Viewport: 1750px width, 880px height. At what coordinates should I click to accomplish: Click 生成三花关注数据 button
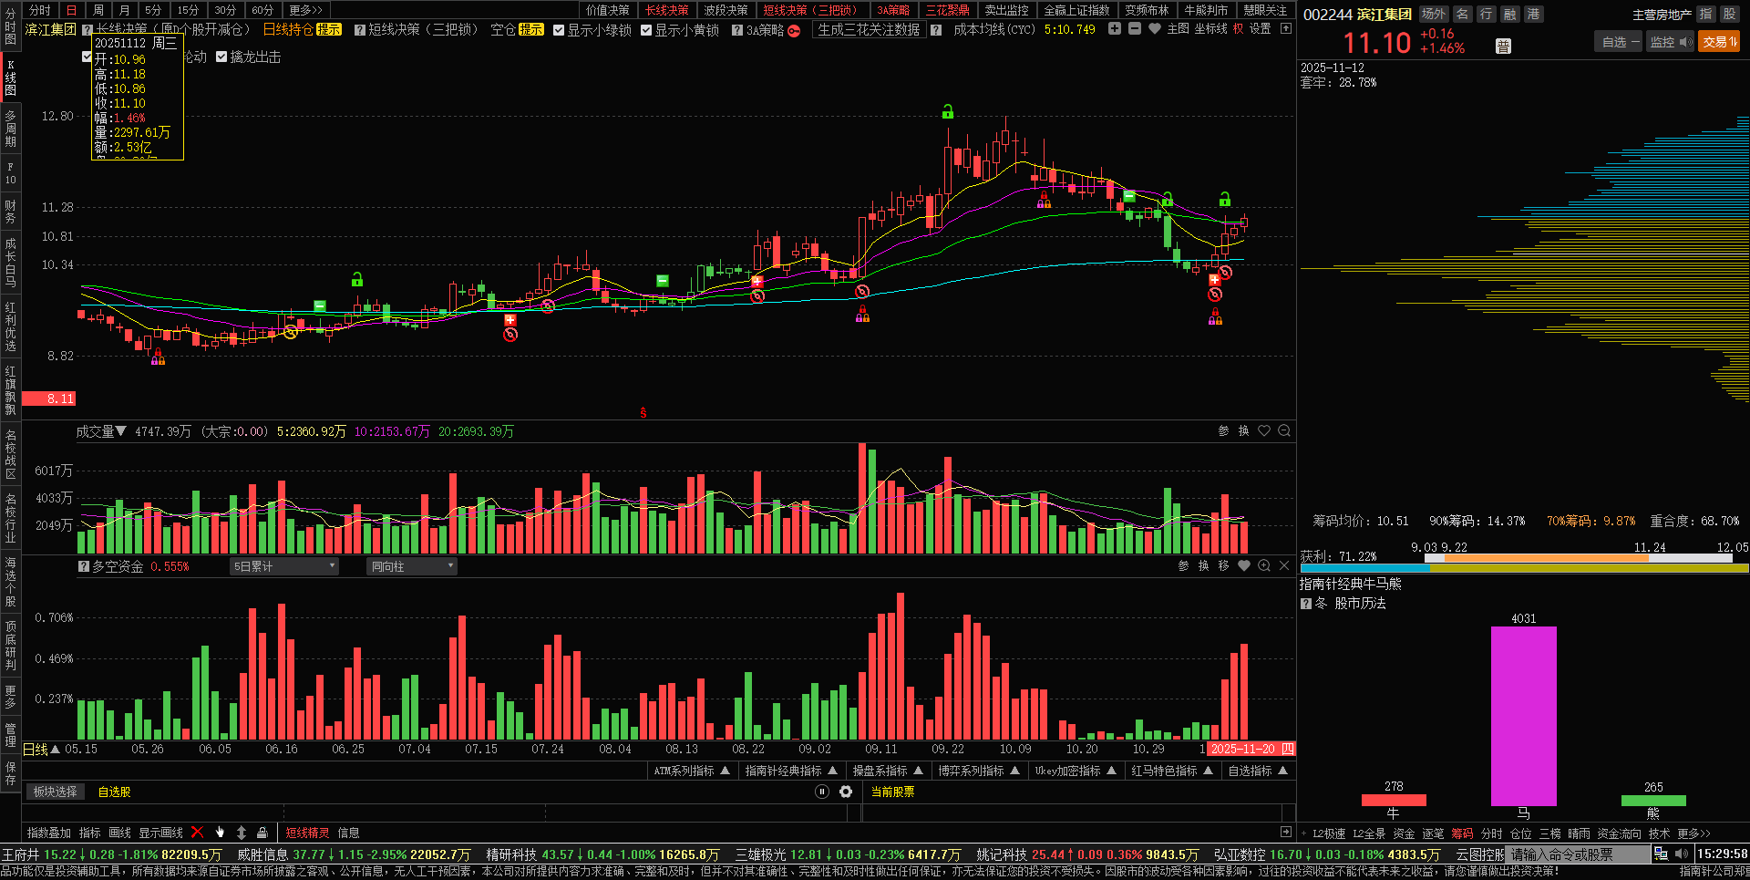point(869,30)
